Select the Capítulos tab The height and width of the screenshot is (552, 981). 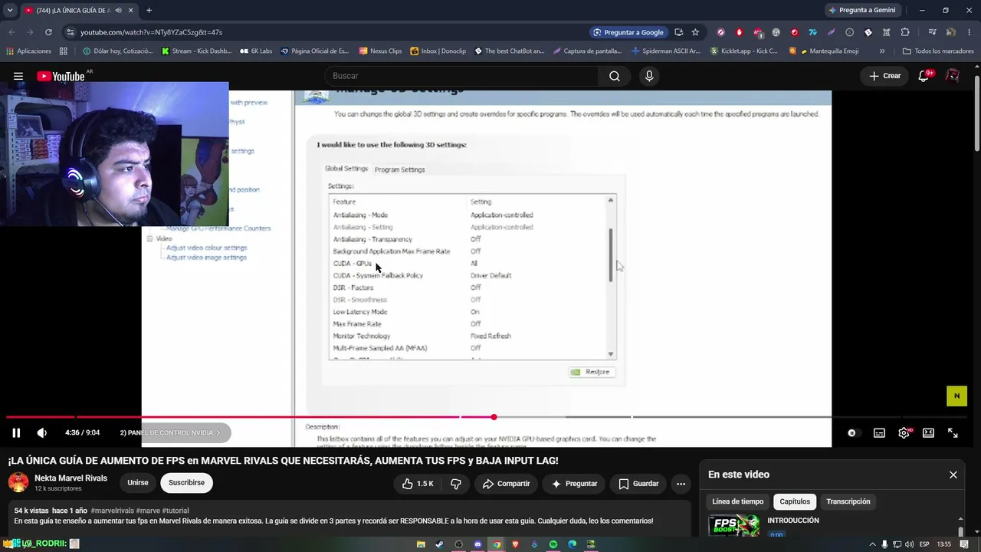[795, 501]
